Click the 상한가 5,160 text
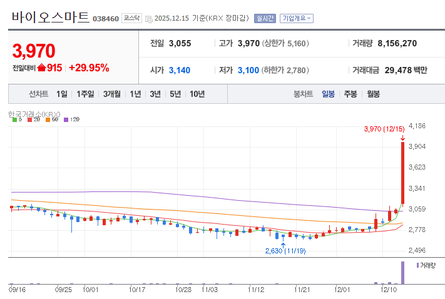The image size is (445, 299). 285,43
